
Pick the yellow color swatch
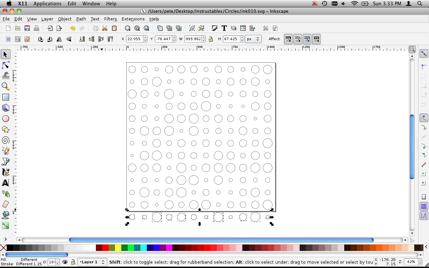coord(118,248)
